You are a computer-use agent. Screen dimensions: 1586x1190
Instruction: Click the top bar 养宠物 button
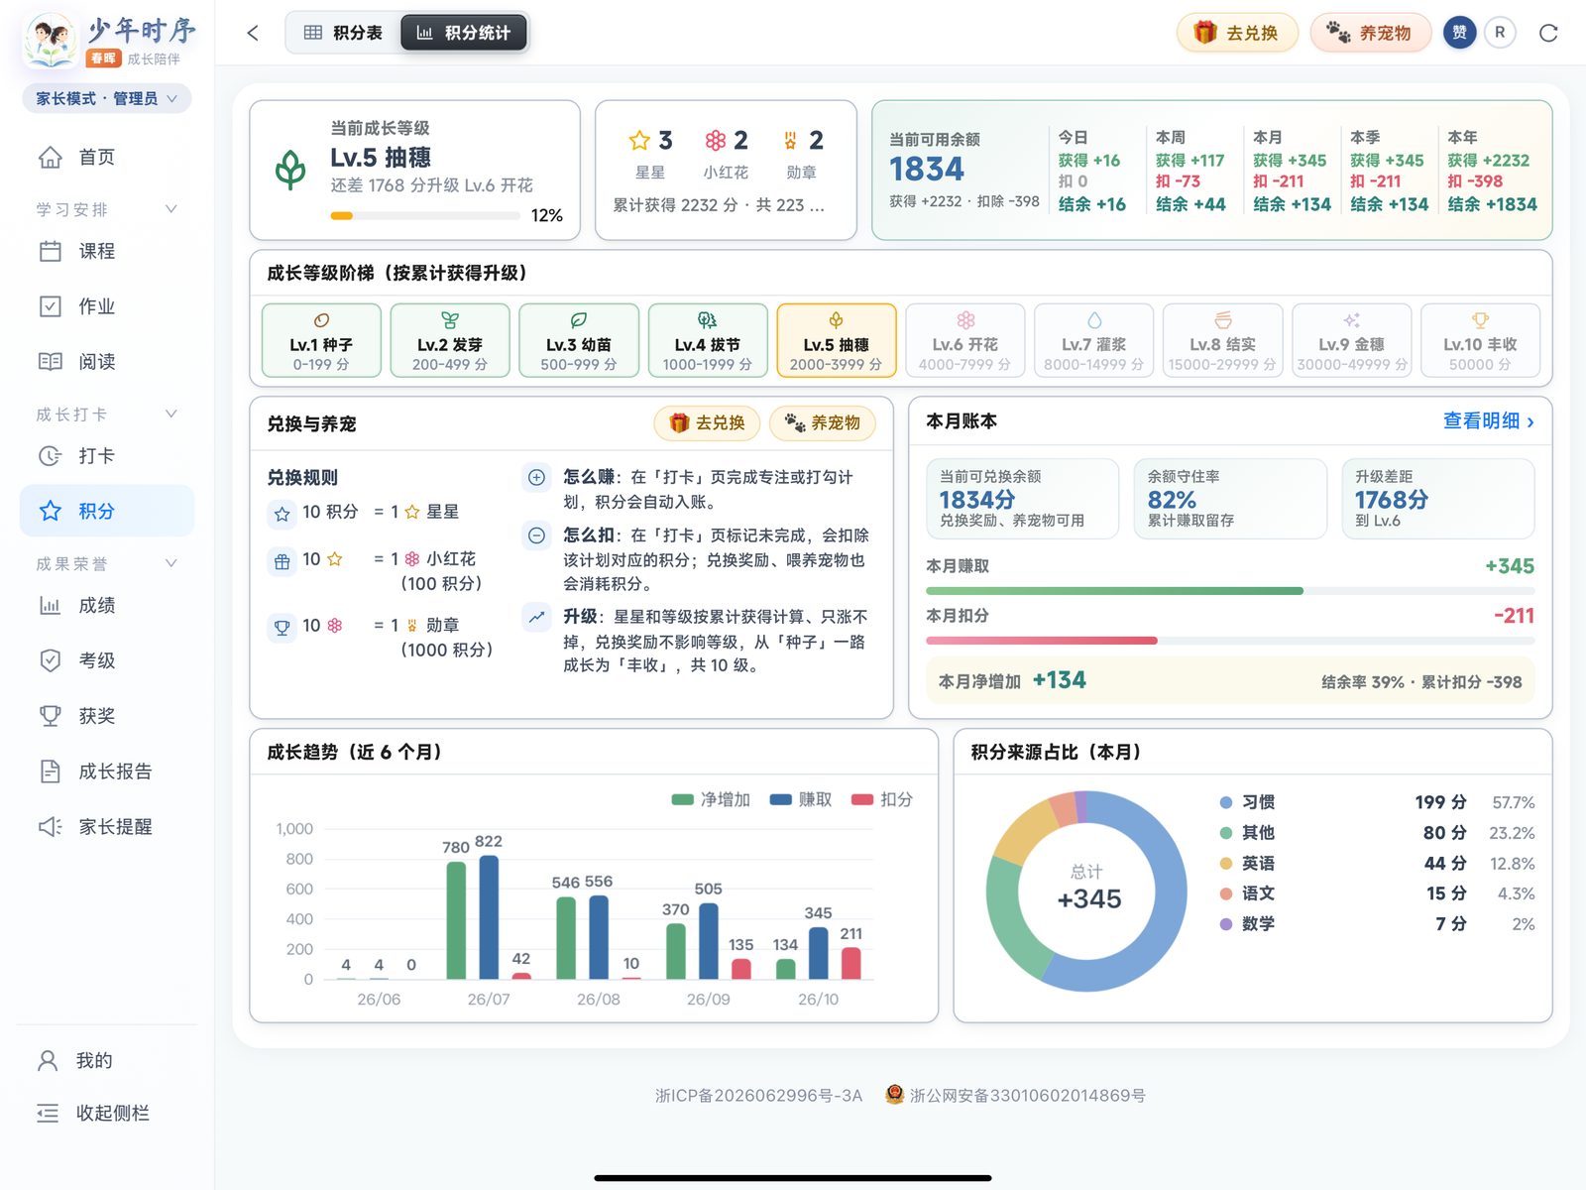(1370, 33)
